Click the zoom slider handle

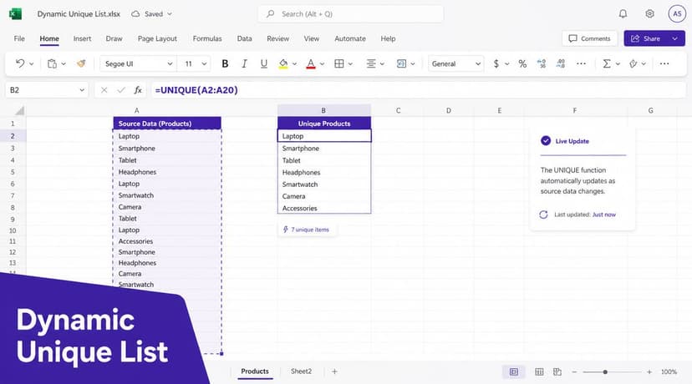pos(605,372)
